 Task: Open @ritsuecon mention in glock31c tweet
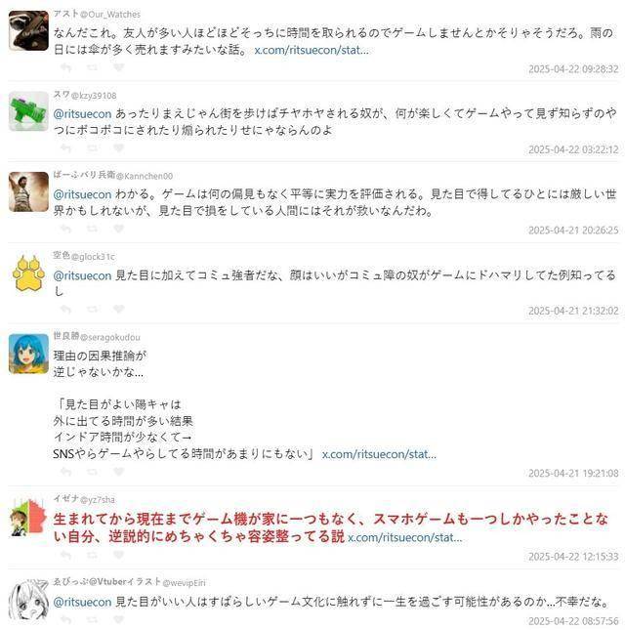(x=82, y=275)
